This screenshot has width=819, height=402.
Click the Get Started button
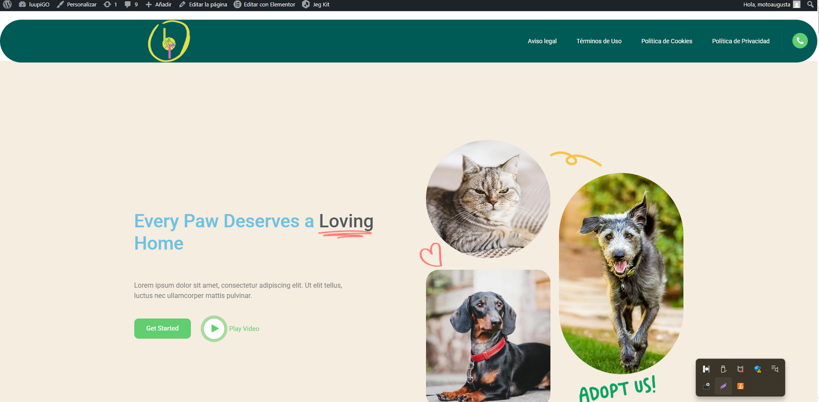[x=162, y=328]
